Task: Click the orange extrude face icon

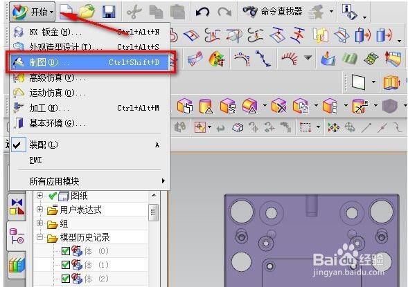Action: (x=391, y=82)
